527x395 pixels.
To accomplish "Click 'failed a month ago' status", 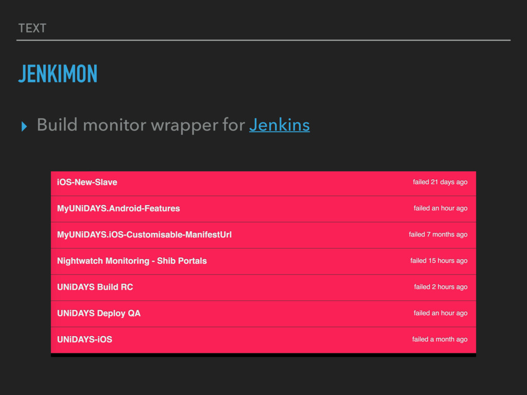I will [x=440, y=339].
